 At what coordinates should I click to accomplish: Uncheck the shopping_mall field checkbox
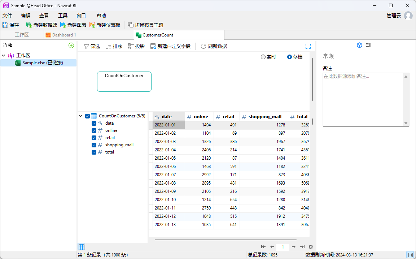[94, 145]
